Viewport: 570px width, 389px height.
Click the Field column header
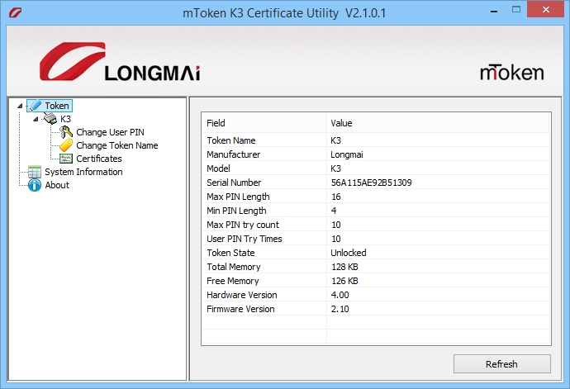pos(264,123)
